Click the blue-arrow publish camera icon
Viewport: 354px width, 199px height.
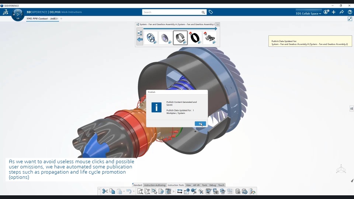coord(245,192)
